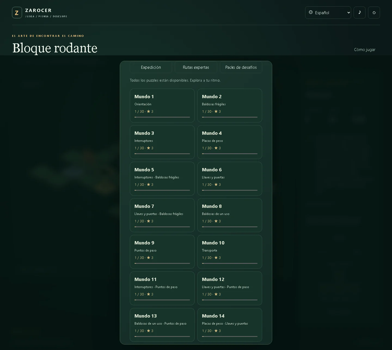This screenshot has width=392, height=350.
Task: Select Mundo 3 Interruptores world
Action: pos(162,142)
